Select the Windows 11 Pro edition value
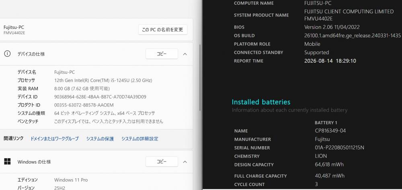The width and height of the screenshot is (402, 190). (x=71, y=180)
